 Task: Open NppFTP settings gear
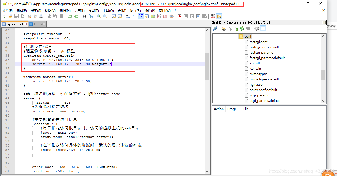point(256,28)
